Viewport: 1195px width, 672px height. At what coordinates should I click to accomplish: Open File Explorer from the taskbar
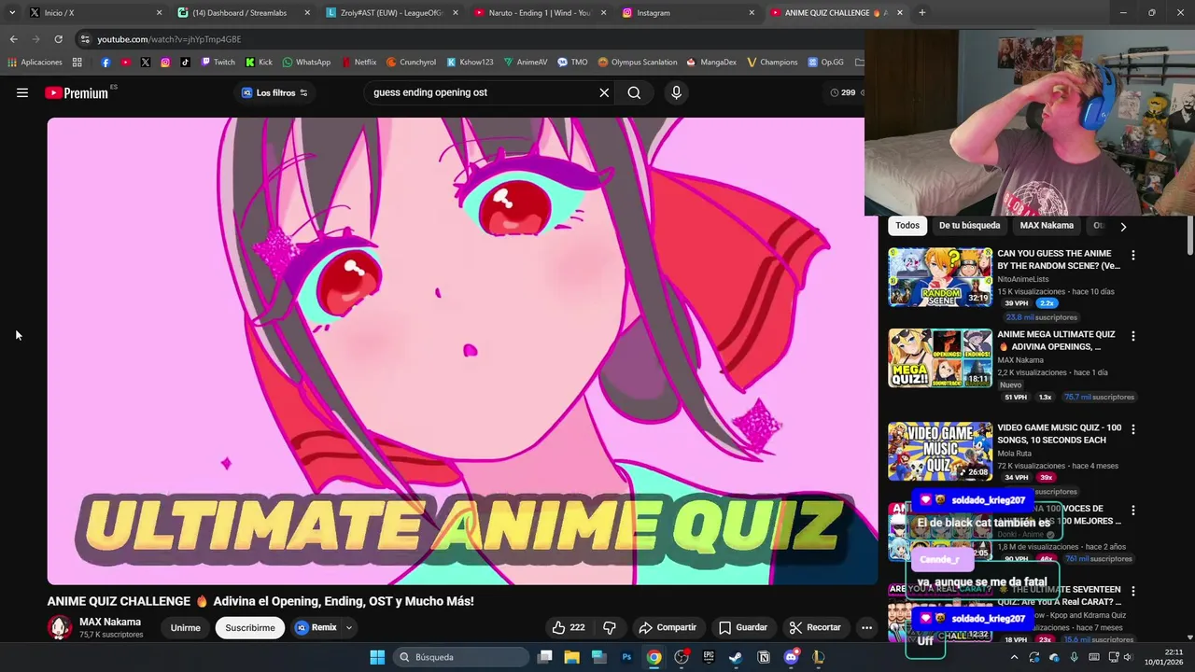[x=571, y=657]
